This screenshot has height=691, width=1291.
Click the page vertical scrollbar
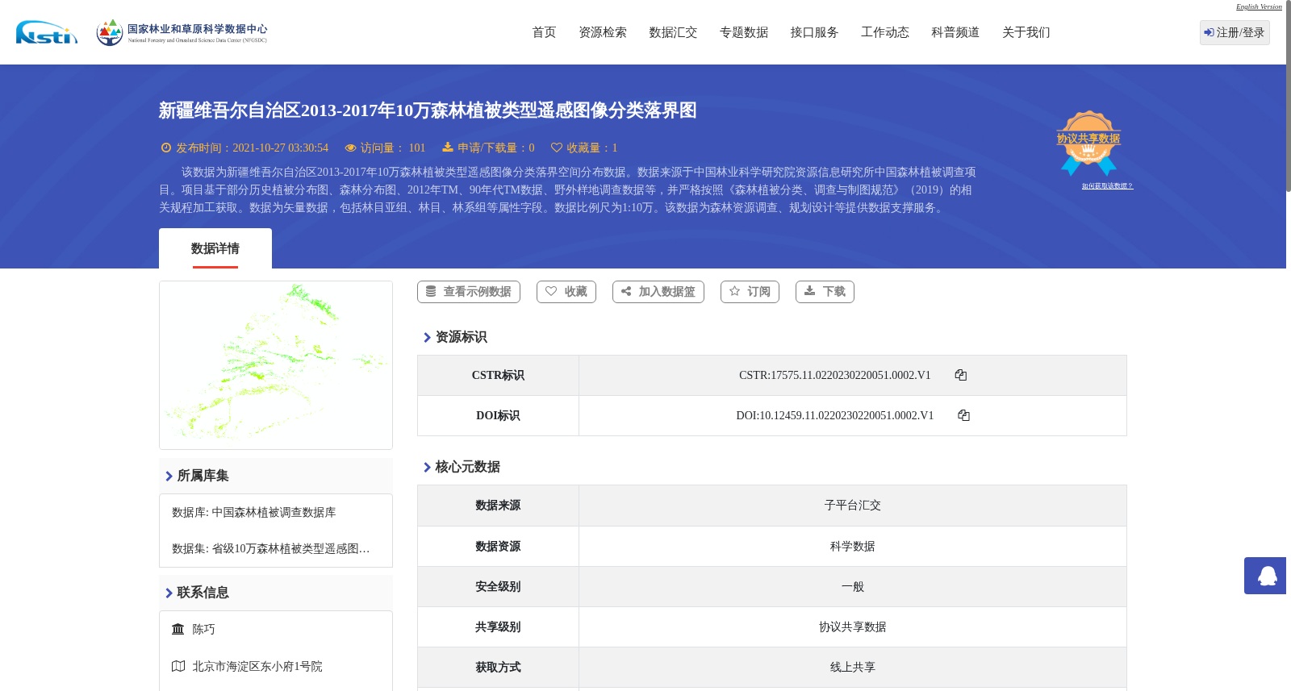click(x=1289, y=97)
